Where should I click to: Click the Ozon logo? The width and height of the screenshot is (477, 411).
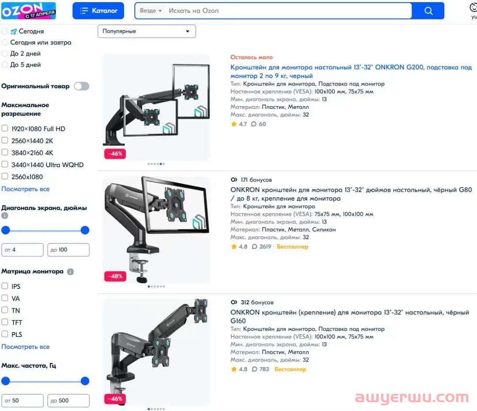(29, 11)
